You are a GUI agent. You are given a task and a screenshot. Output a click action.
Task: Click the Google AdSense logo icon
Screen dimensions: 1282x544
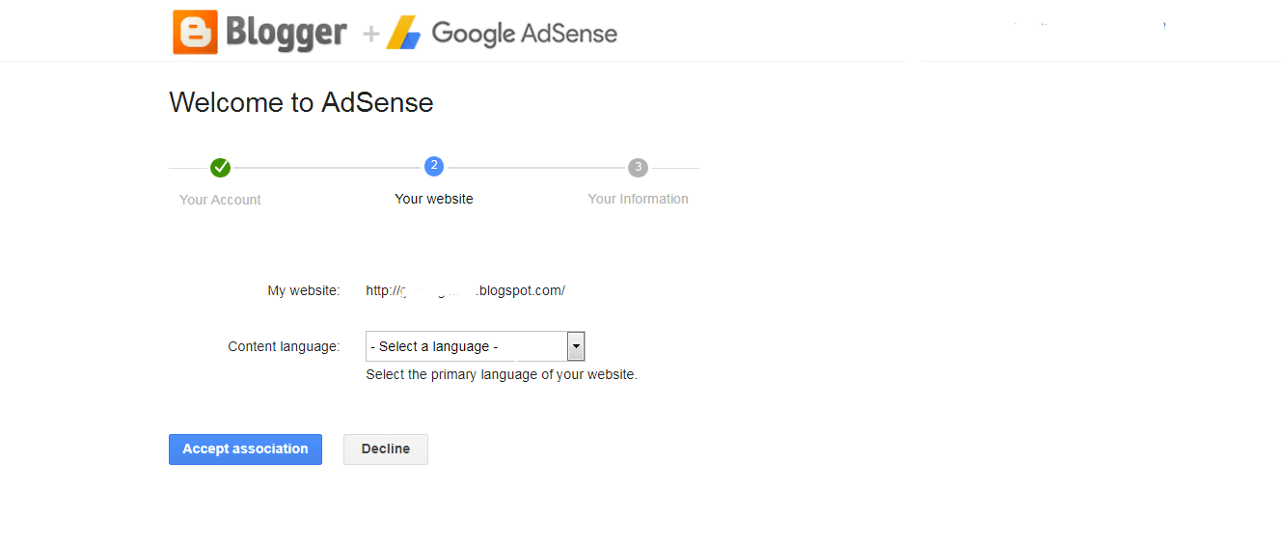point(404,34)
